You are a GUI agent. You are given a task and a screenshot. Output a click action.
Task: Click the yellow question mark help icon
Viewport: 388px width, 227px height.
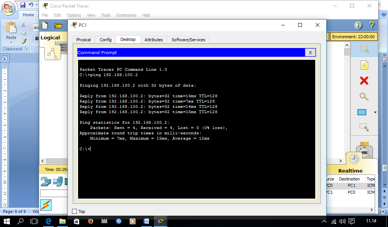pyautogui.click(x=372, y=25)
